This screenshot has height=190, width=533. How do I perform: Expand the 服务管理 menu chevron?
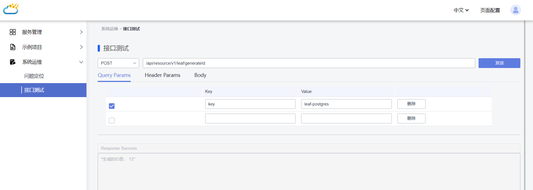tap(81, 32)
